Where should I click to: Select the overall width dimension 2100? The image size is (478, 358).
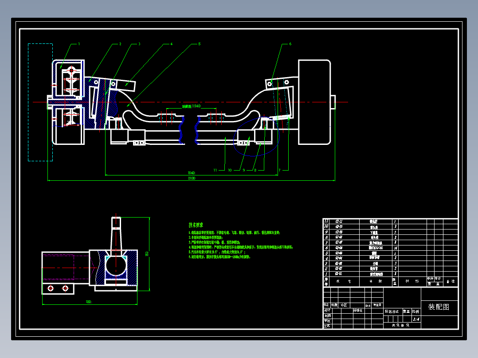coord(192,178)
